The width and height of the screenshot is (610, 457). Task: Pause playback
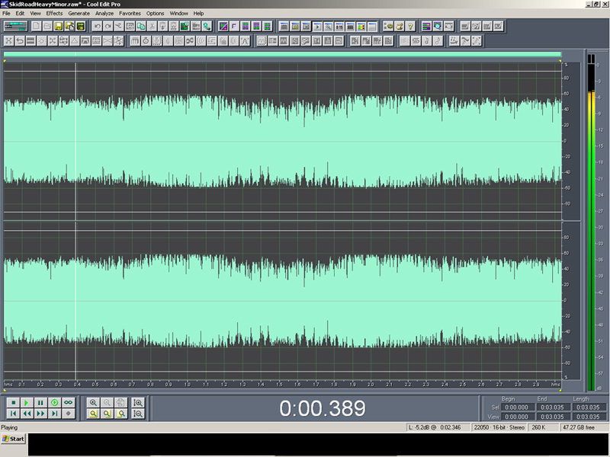click(40, 403)
